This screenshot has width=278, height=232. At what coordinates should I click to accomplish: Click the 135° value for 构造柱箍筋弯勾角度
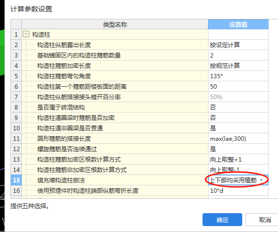(238, 76)
